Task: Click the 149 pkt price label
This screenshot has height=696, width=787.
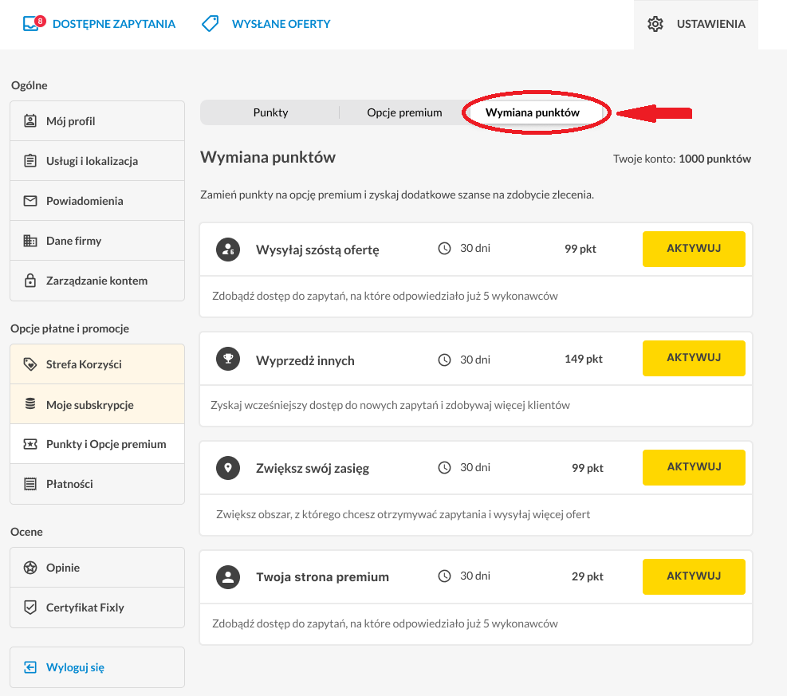Action: (583, 359)
